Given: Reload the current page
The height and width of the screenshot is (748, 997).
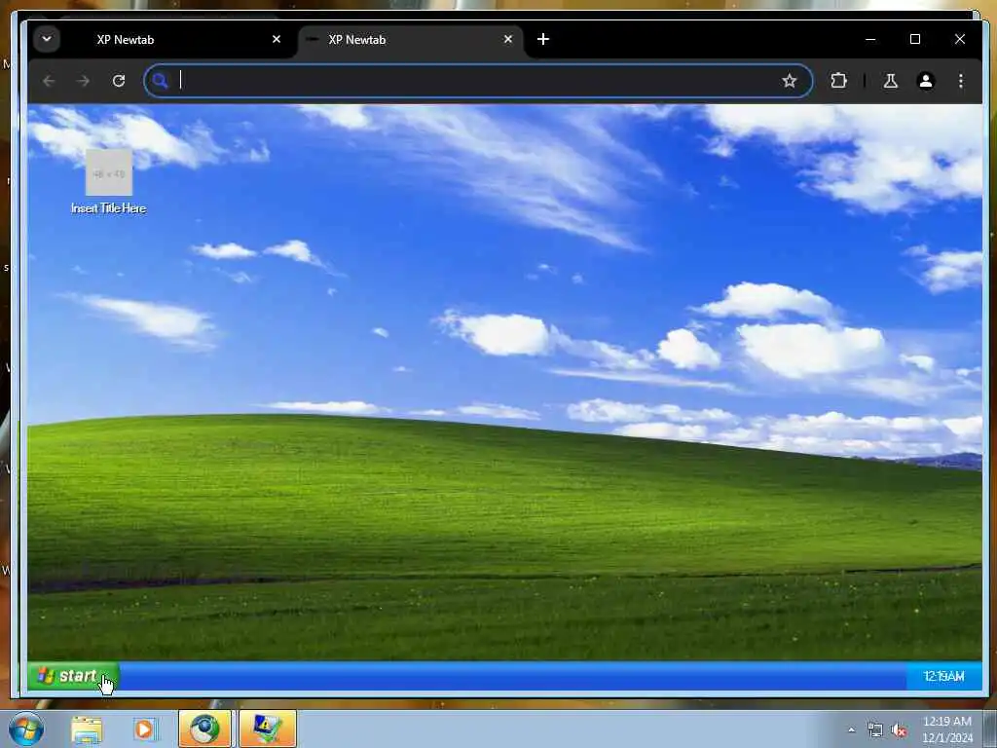Looking at the screenshot, I should (x=118, y=81).
